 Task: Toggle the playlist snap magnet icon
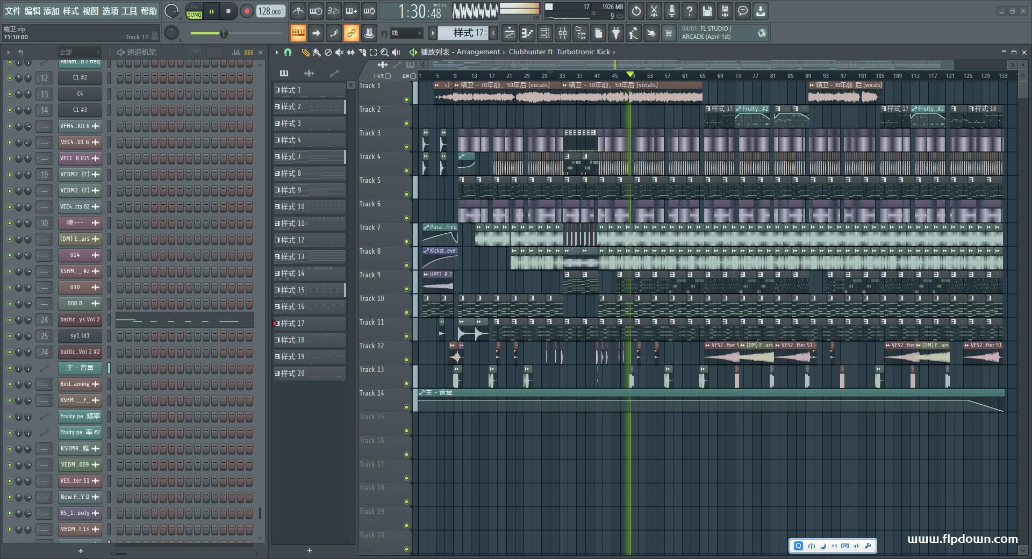click(x=288, y=52)
